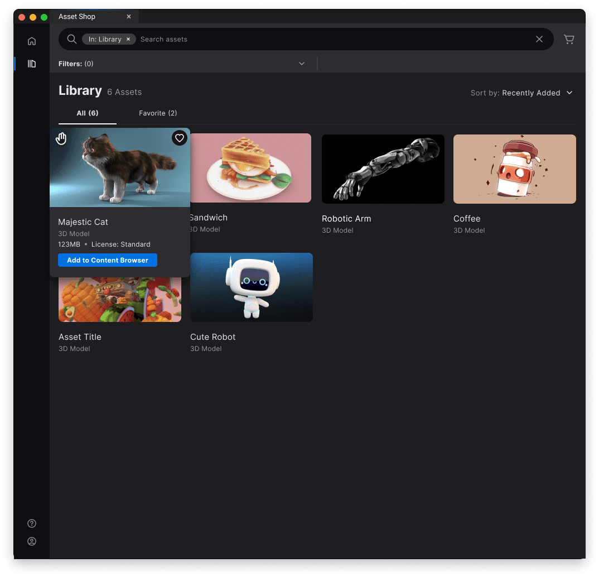Switch to the All (6) tab
The height and width of the screenshot is (577, 599).
[x=88, y=113]
